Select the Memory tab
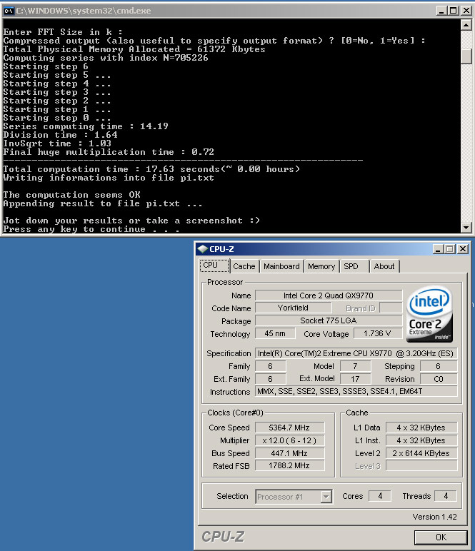This screenshot has height=551, width=475. (x=321, y=266)
